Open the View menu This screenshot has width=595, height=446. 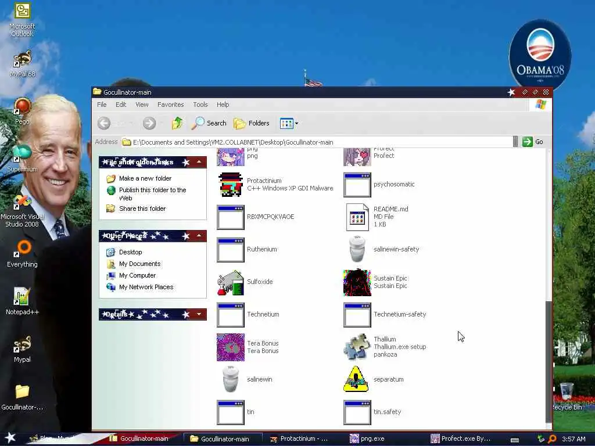pos(142,105)
